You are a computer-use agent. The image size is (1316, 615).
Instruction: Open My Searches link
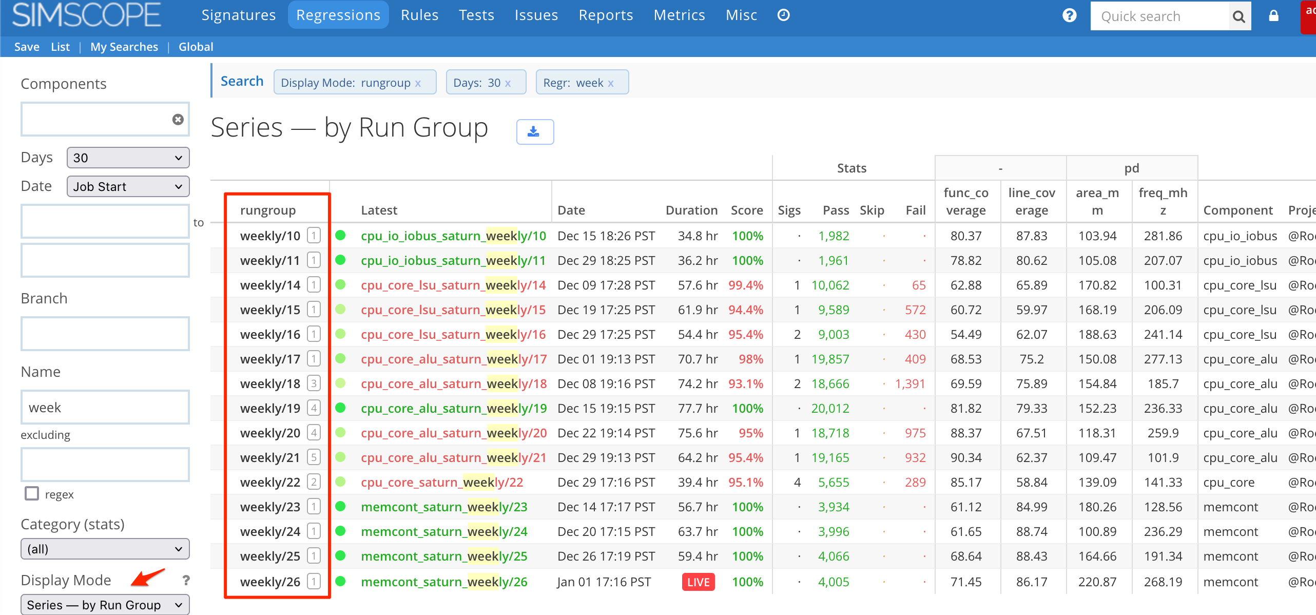pyautogui.click(x=124, y=47)
